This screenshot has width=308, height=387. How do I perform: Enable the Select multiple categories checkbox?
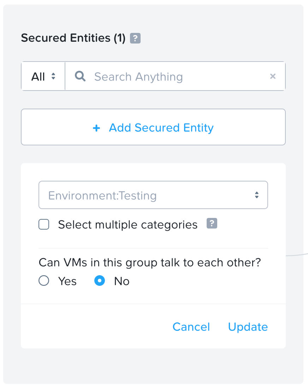pyautogui.click(x=44, y=224)
